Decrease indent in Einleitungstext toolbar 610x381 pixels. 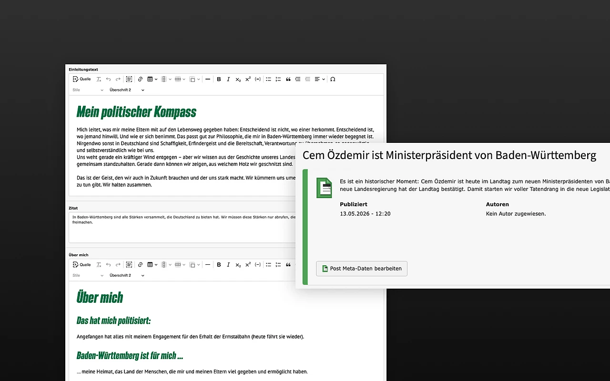(x=307, y=79)
